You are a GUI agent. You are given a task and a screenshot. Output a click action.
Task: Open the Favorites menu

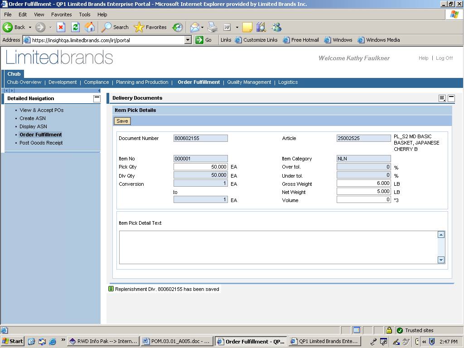pos(61,14)
